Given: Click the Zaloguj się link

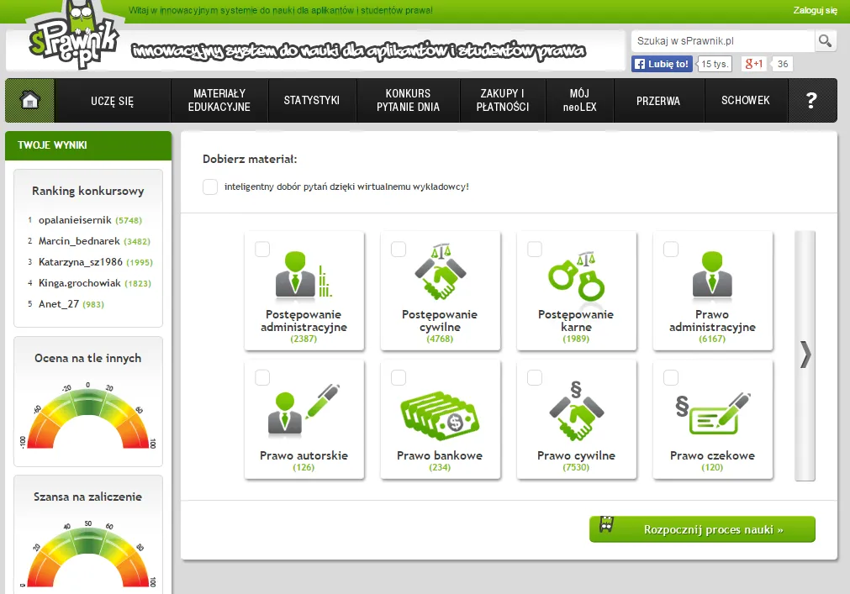Looking at the screenshot, I should click(x=815, y=10).
